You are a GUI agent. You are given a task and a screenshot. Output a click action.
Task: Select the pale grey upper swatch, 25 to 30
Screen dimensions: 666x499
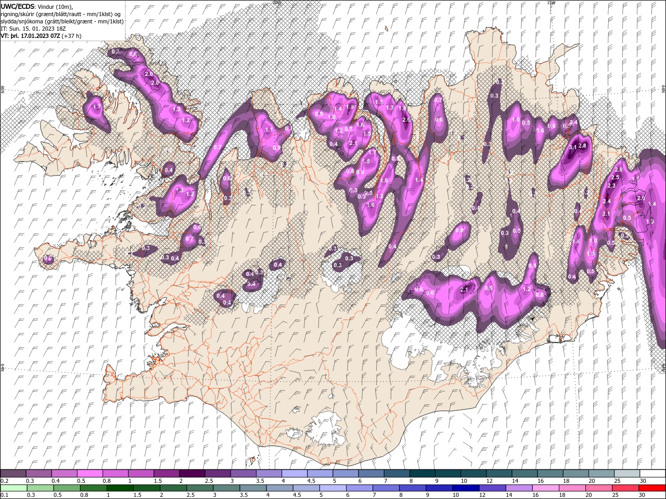coord(626,474)
